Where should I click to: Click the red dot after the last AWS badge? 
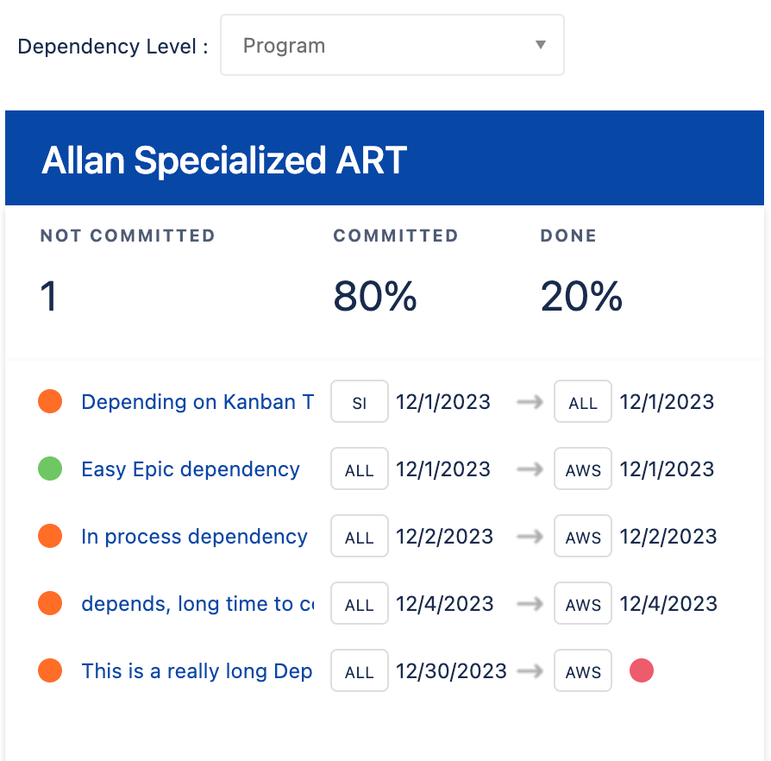(642, 671)
